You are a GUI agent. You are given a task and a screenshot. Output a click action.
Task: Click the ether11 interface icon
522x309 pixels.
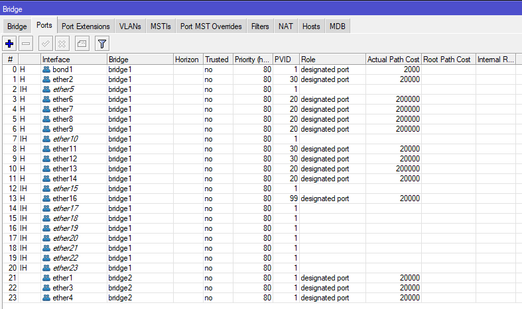tap(46, 149)
